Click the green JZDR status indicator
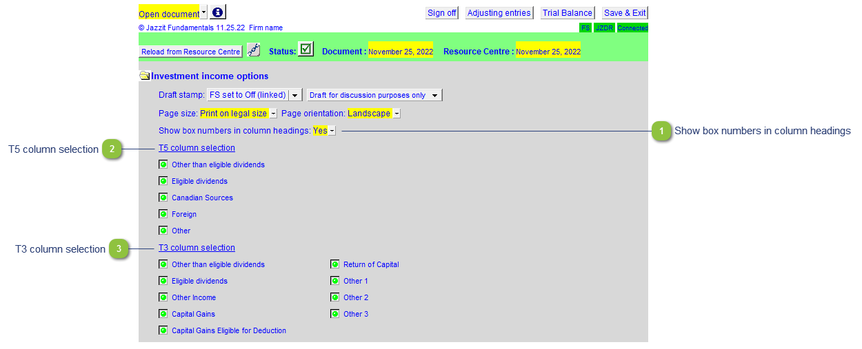Viewport: 862px width, 349px height. tap(604, 28)
